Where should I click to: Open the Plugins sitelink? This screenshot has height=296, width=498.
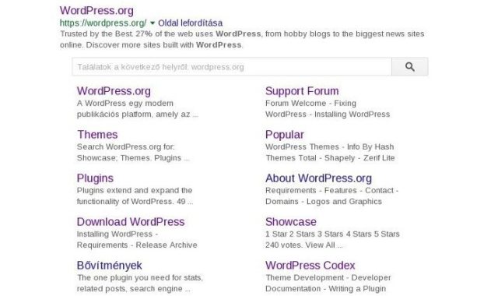pyautogui.click(x=95, y=178)
